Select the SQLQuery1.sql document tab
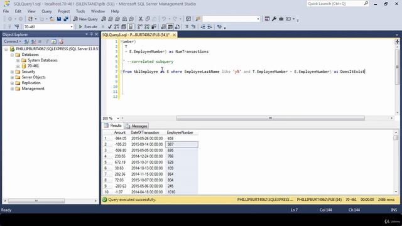This screenshot has height=226, width=402. point(136,35)
